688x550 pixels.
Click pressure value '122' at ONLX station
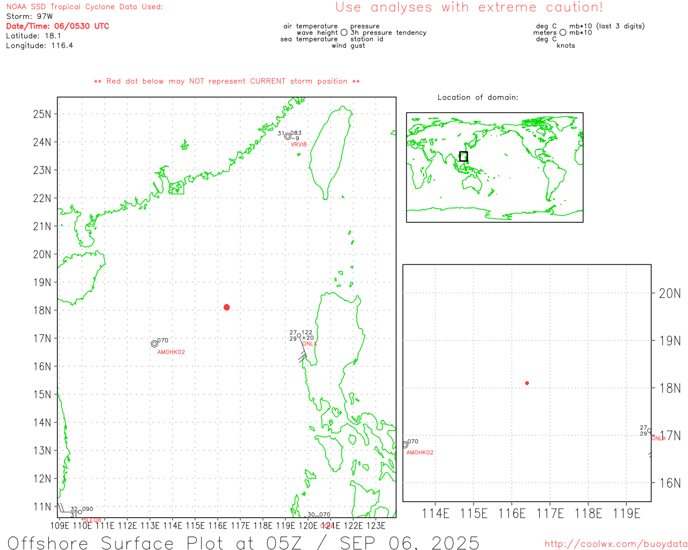pos(307,333)
